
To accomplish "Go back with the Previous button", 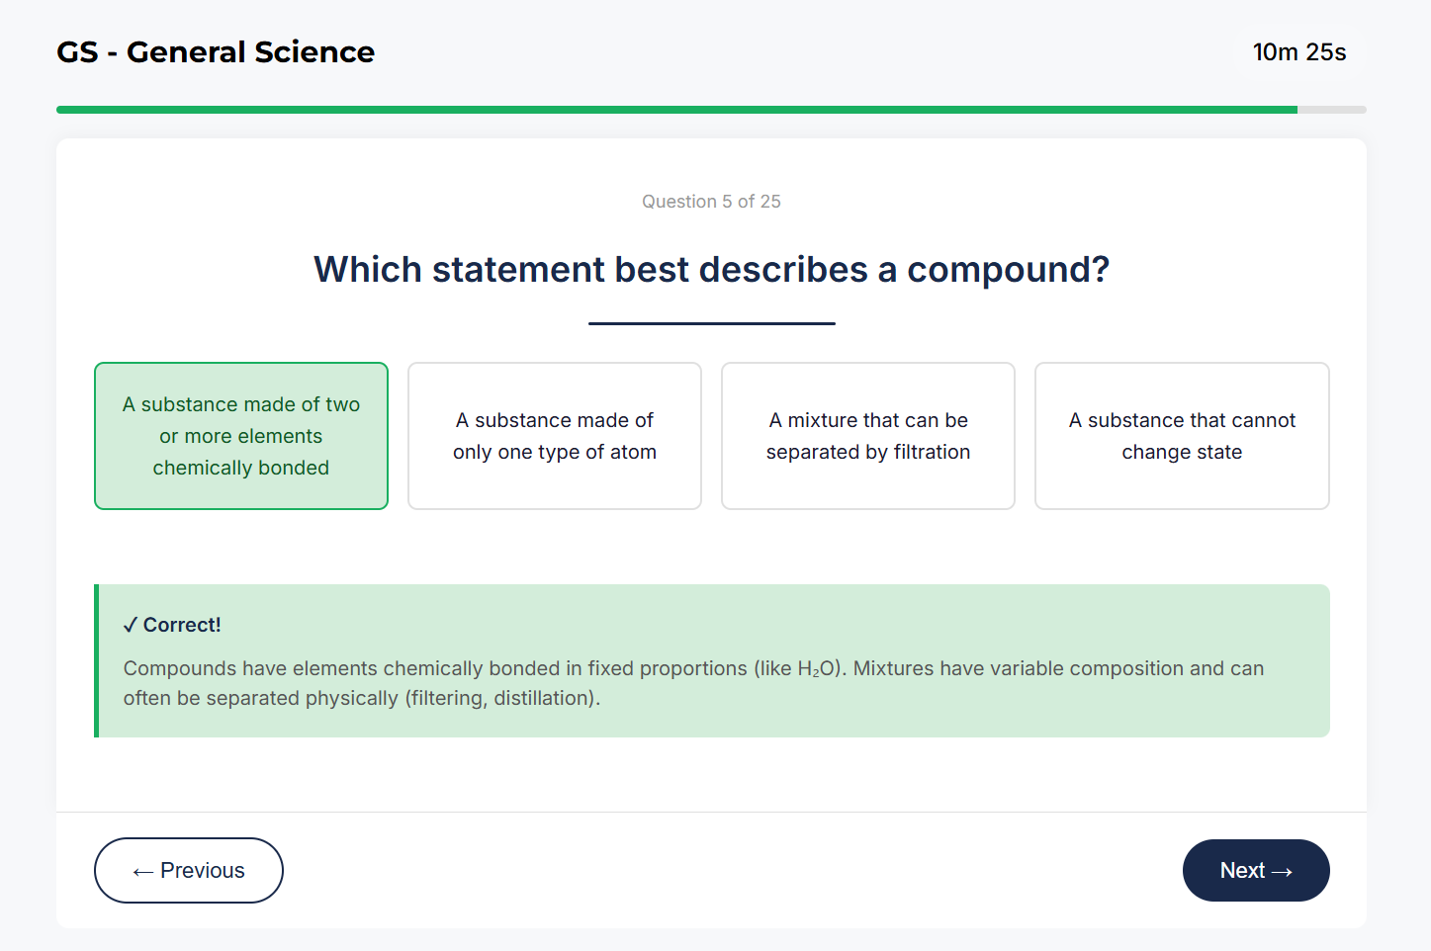I will [188, 870].
